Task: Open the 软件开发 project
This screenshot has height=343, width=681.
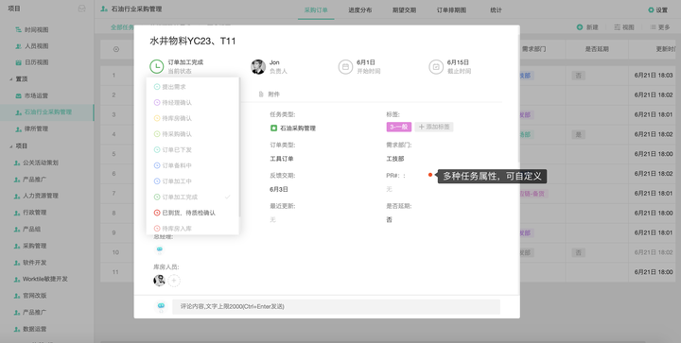Action: pyautogui.click(x=34, y=263)
